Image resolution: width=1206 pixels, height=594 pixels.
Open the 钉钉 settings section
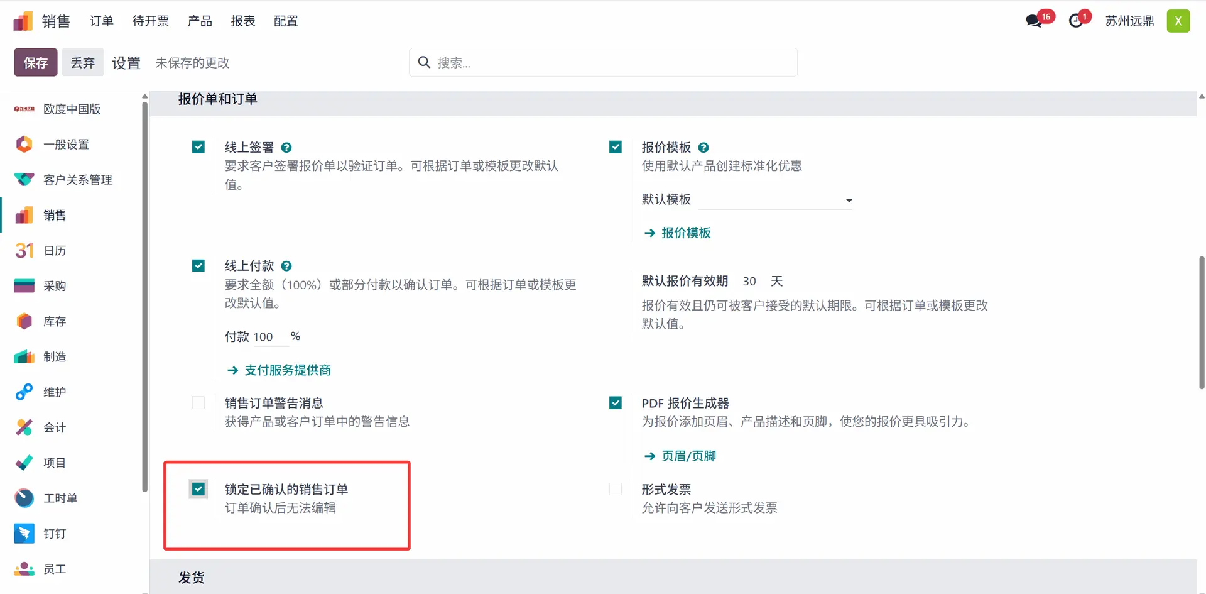[x=54, y=534]
